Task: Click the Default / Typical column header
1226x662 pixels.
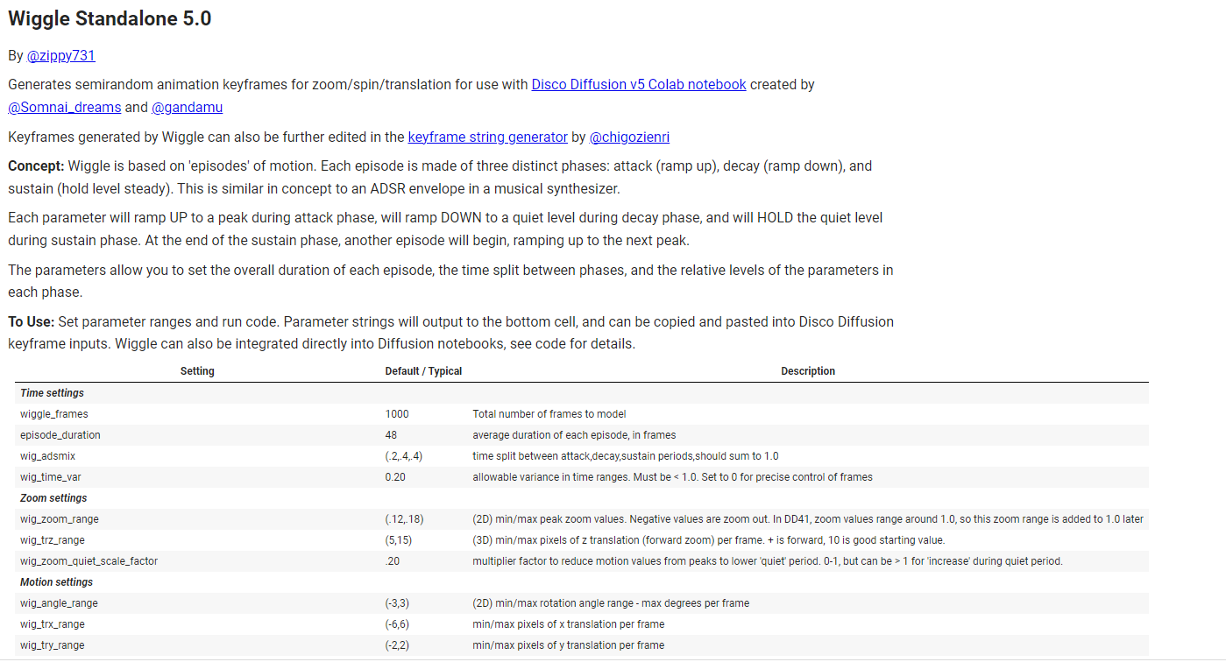Action: [423, 371]
